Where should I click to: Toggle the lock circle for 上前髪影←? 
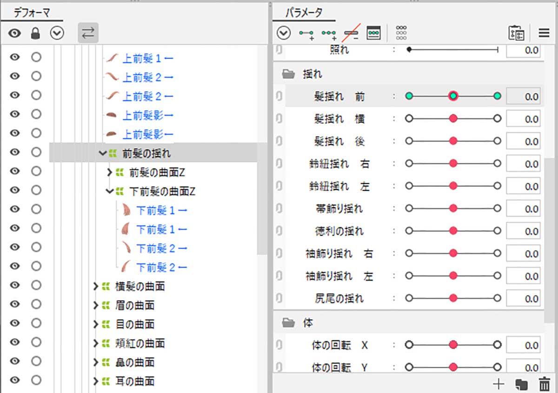pyautogui.click(x=36, y=134)
